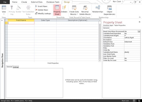
Task: Click the Orientation Left-to-Right value
Action: pyautogui.click(x=132, y=38)
